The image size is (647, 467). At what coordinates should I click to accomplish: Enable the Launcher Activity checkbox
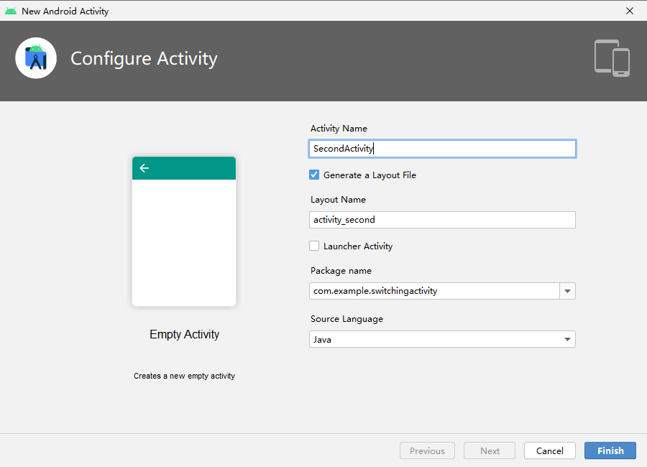coord(314,246)
